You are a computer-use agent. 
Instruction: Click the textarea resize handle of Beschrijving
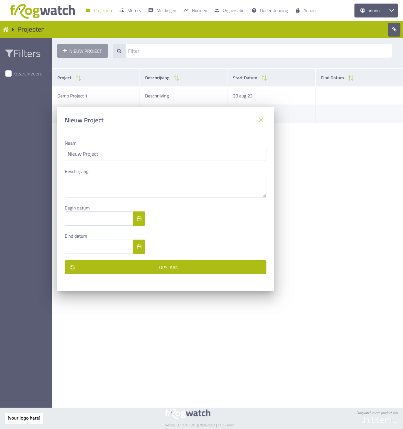[x=264, y=195]
